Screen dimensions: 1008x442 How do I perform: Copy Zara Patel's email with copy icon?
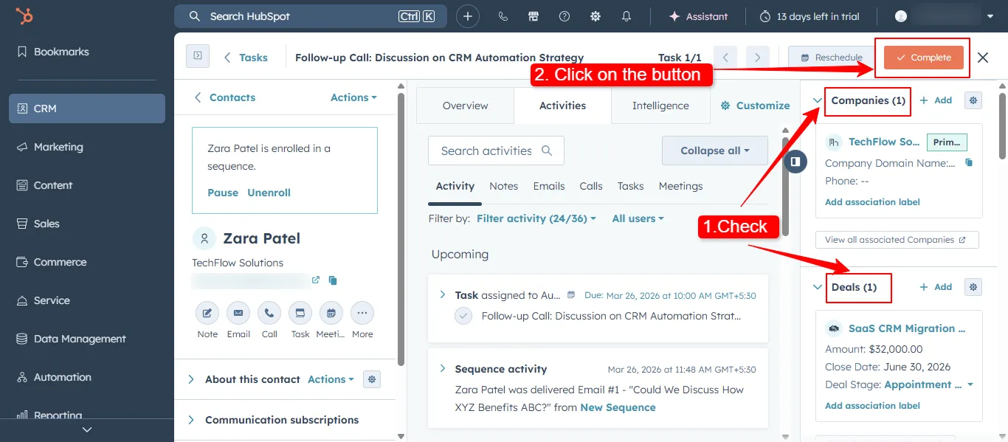pyautogui.click(x=333, y=280)
